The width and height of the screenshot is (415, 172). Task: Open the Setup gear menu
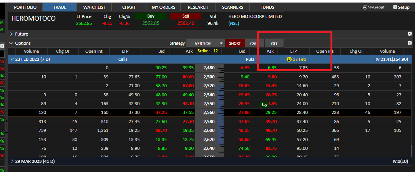pos(401,7)
